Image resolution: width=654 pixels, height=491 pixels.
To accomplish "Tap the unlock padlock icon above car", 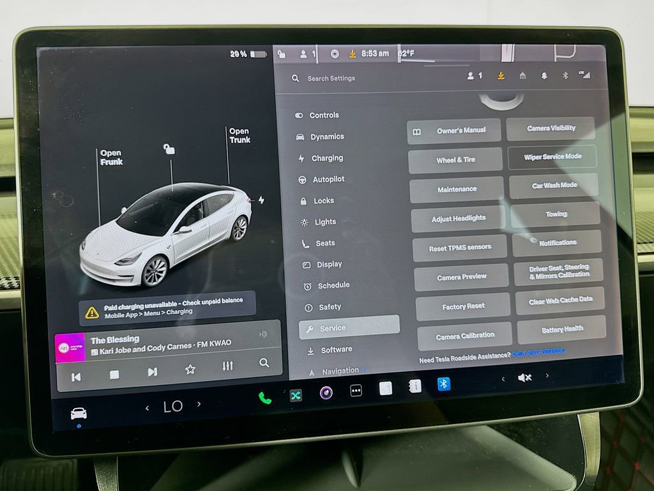I will coord(169,149).
